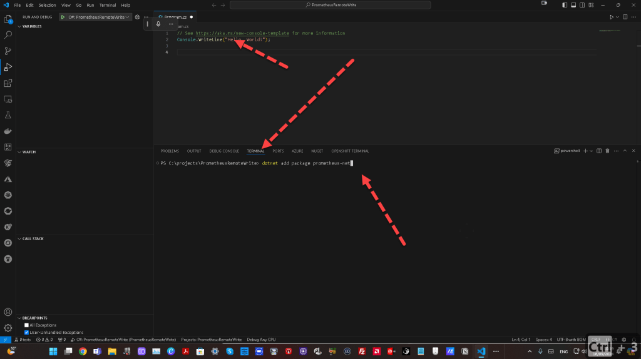Toggle secondary side bar layout icon

point(582,5)
